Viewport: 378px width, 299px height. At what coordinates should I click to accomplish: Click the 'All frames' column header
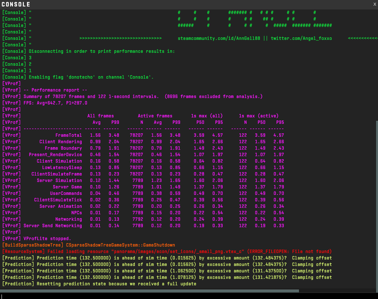101,116
